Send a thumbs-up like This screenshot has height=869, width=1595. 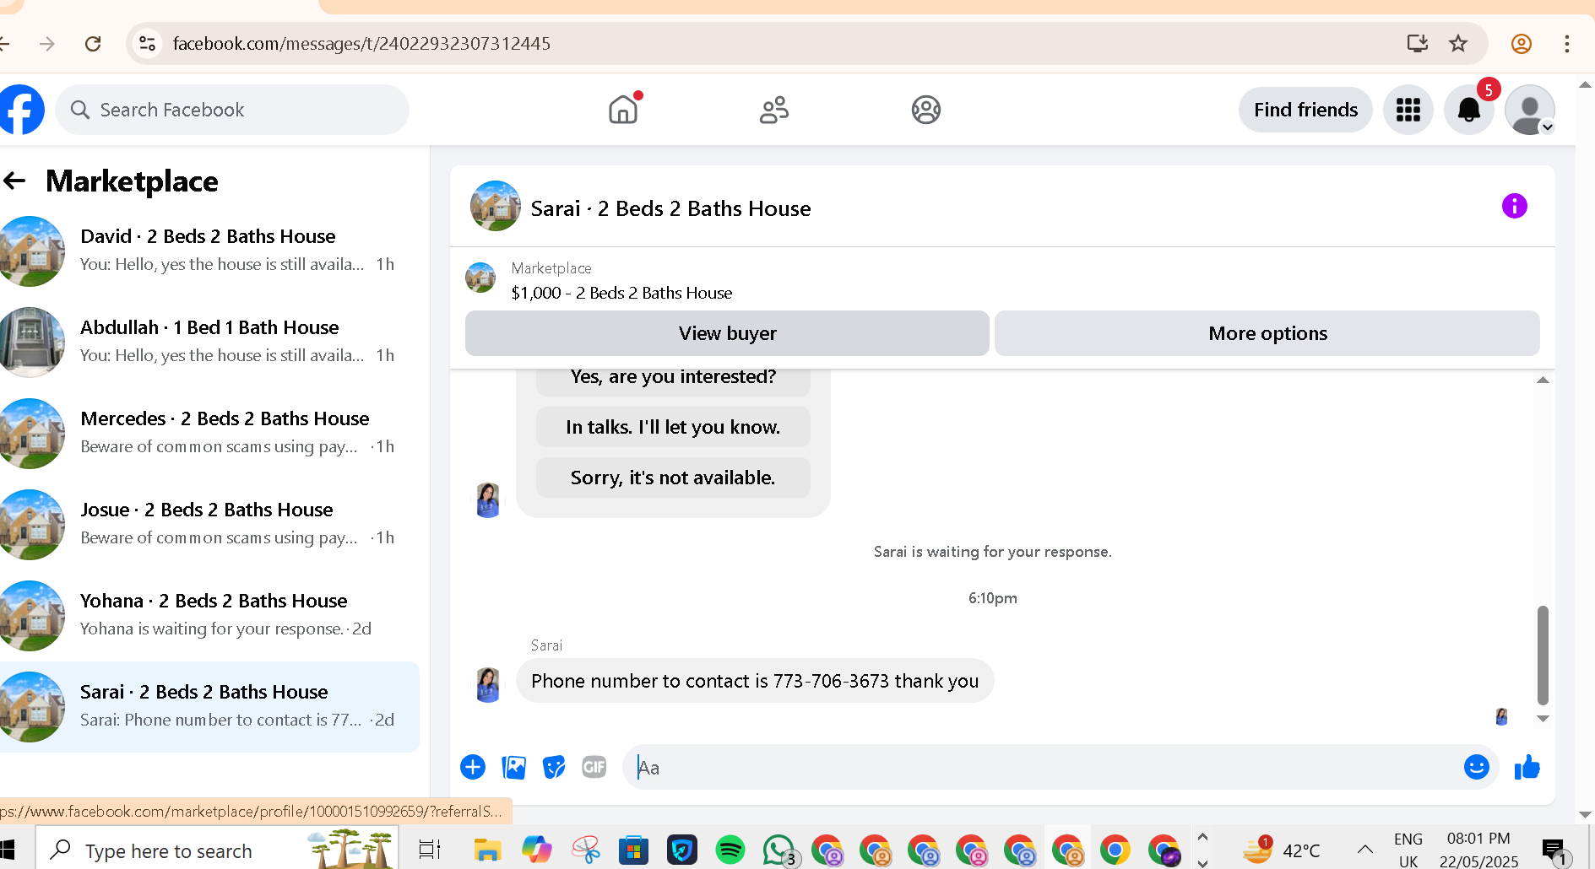[1527, 767]
